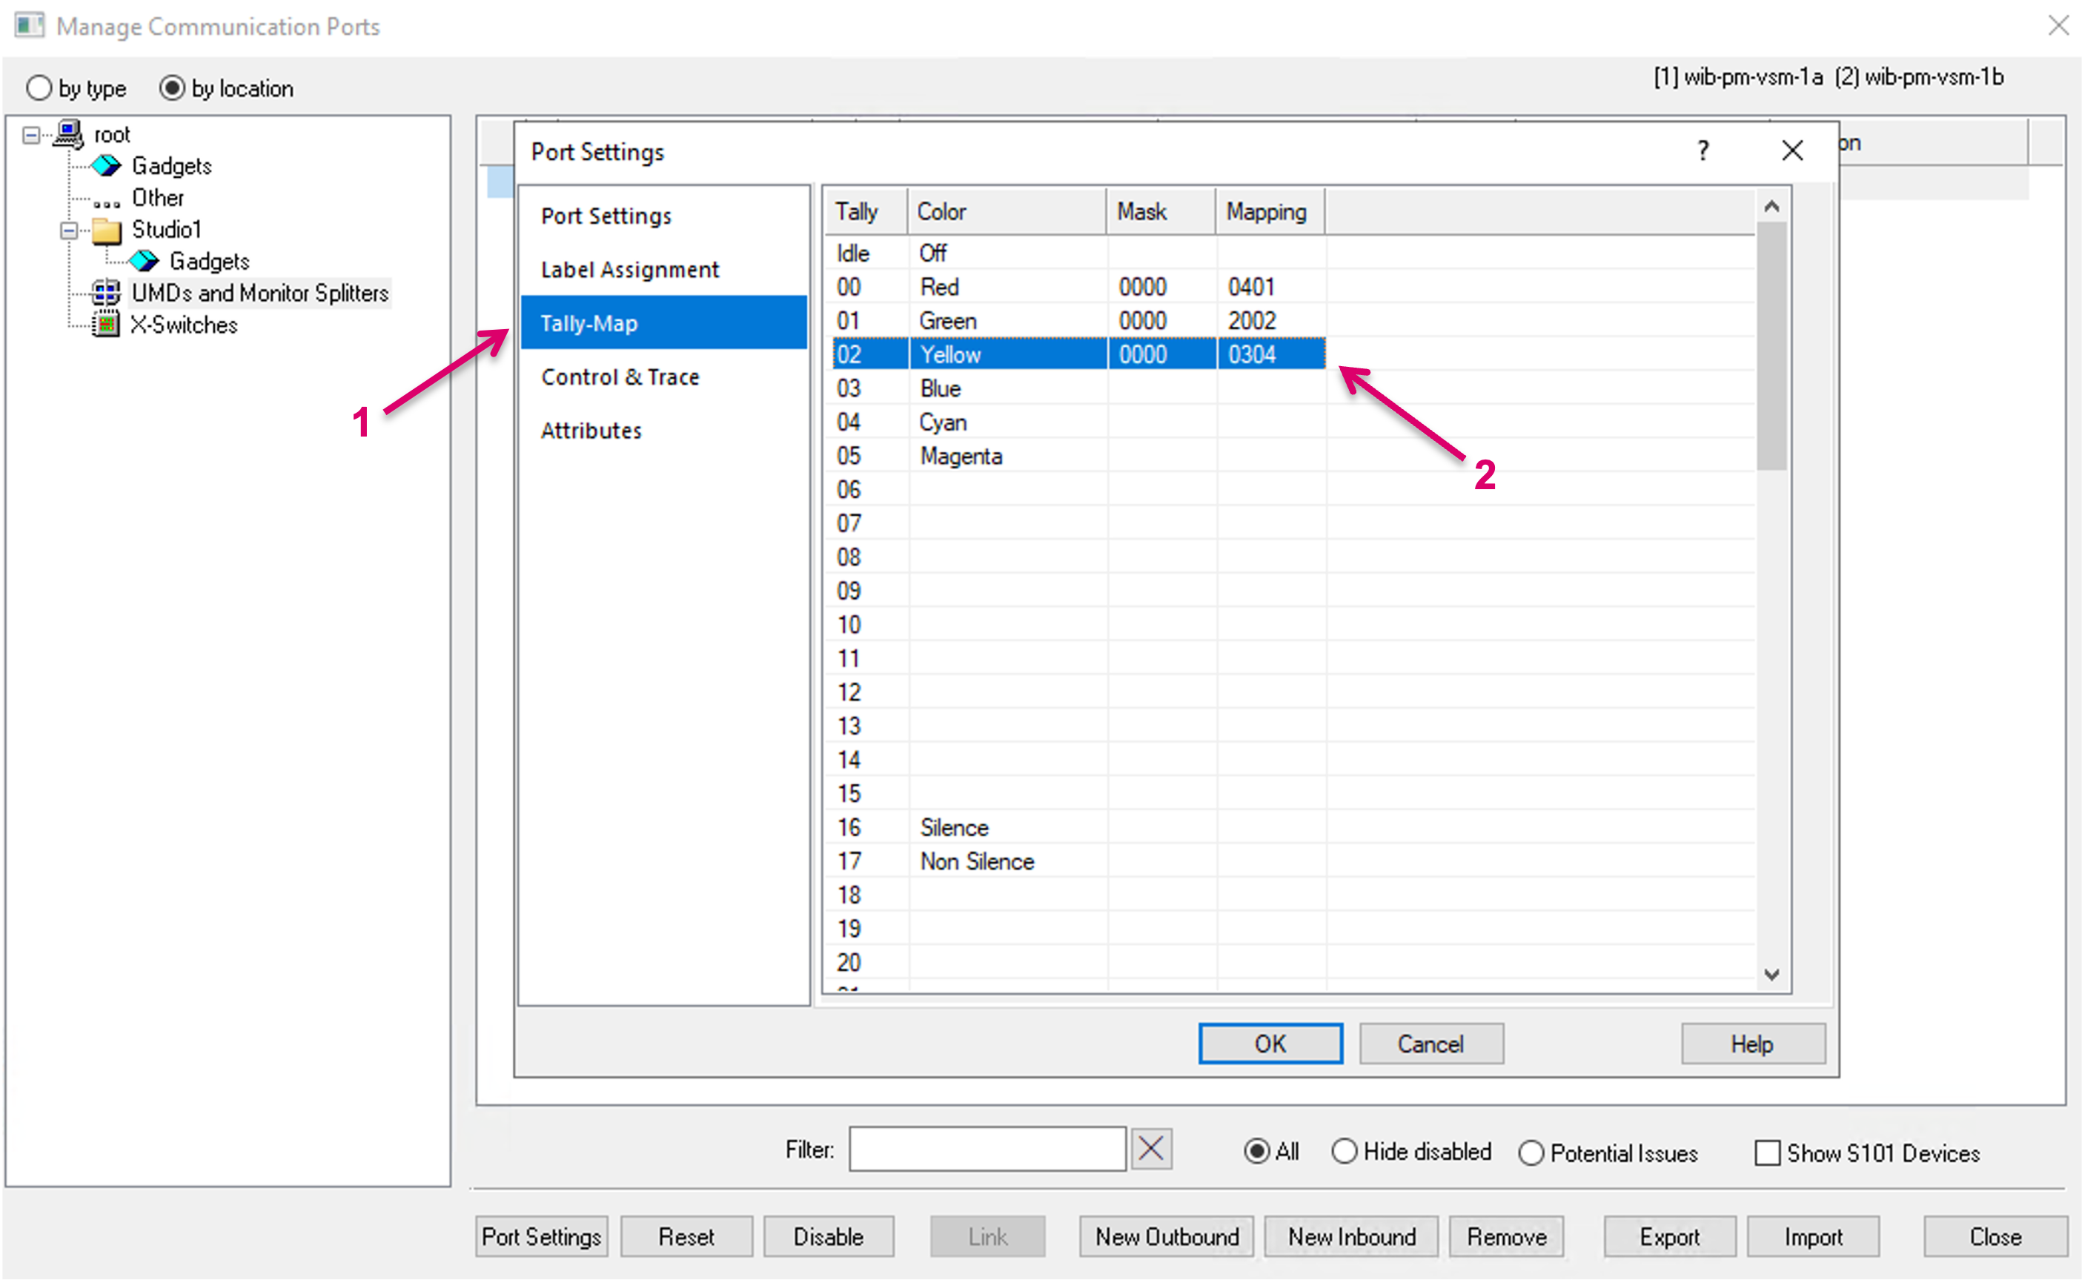The width and height of the screenshot is (2082, 1280).
Task: Enable the Show S101 Devices checkbox
Action: (x=1767, y=1153)
